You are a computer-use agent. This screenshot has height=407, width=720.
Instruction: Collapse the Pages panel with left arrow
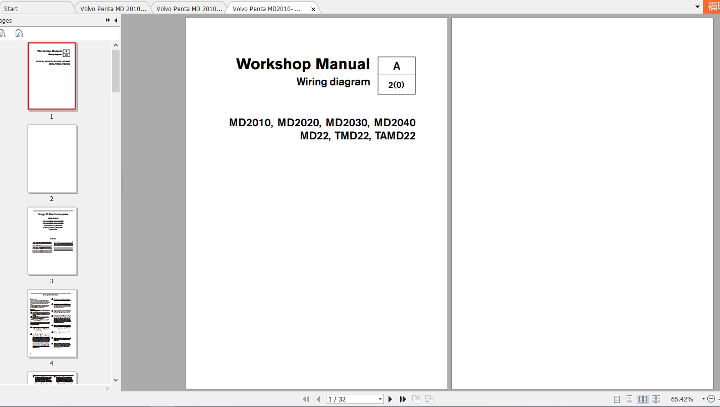(116, 20)
